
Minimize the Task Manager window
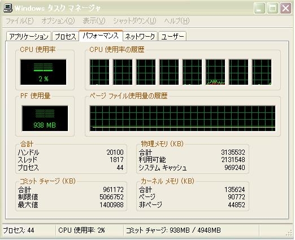coord(259,8)
